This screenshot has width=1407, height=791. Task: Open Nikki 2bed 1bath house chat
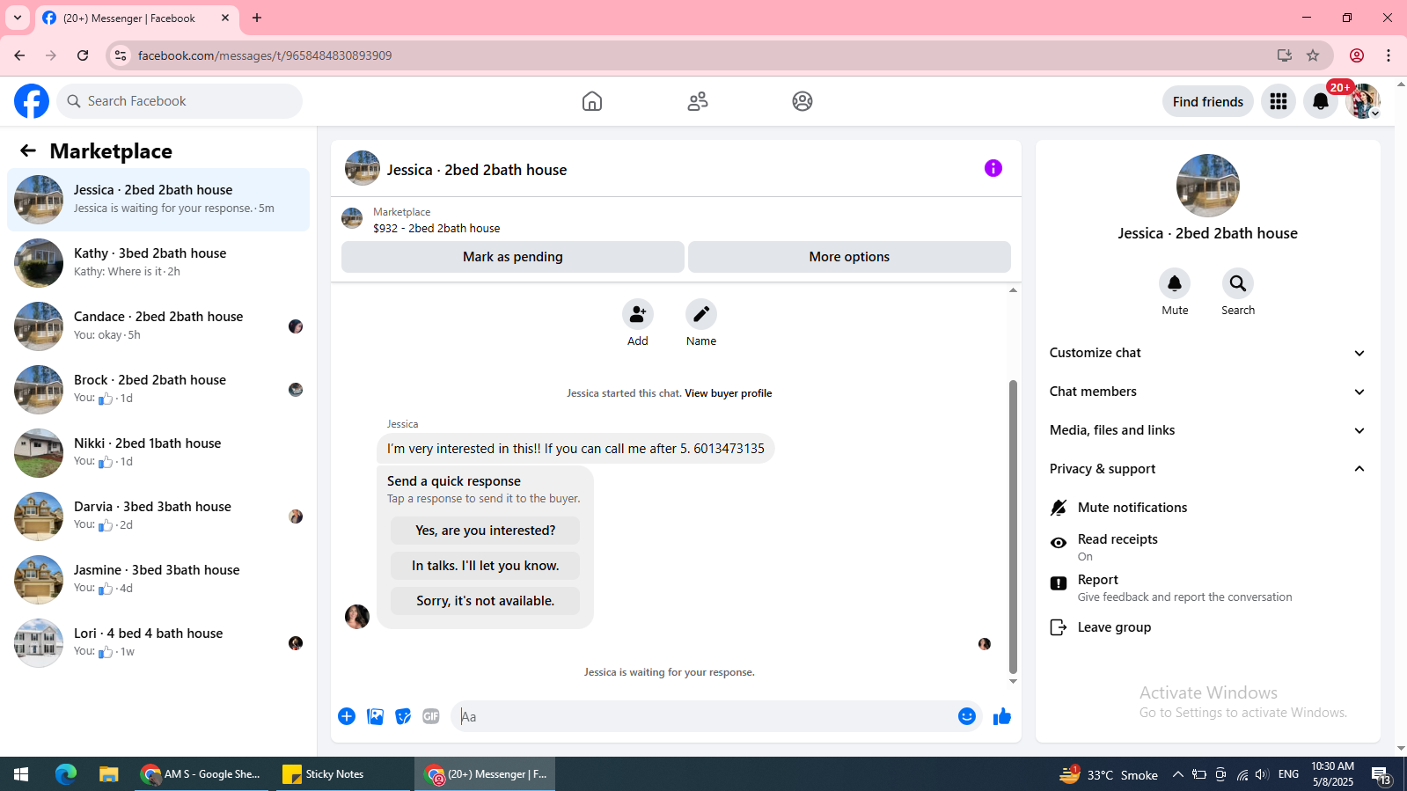click(x=158, y=453)
